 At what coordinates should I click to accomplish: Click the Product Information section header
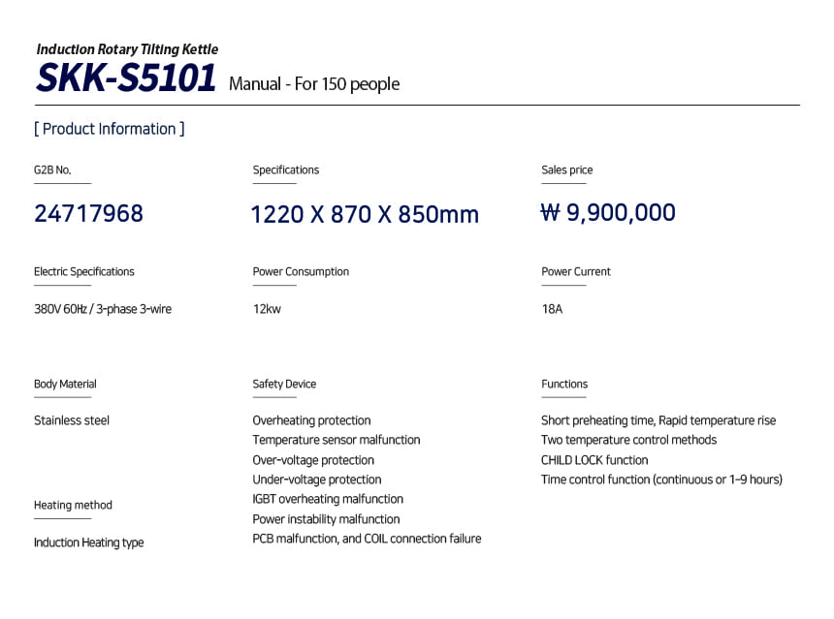[109, 129]
